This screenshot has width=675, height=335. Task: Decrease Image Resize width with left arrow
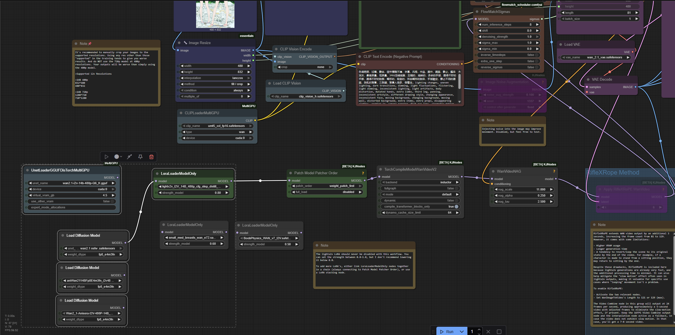(182, 66)
